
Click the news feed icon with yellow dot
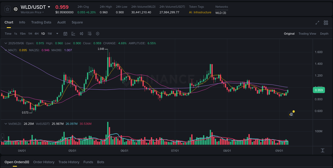pyautogui.click(x=291, y=114)
